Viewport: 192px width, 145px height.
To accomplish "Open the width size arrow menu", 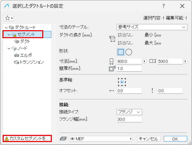I will coord(144,61).
